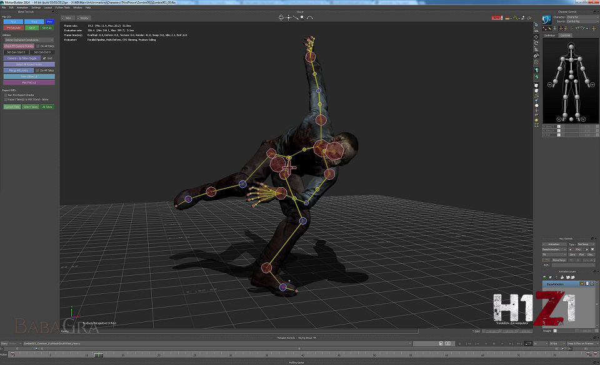This screenshot has width=600, height=365.
Task: Open the Delete Orphaned Constraints dropdown
Action: tap(29, 40)
